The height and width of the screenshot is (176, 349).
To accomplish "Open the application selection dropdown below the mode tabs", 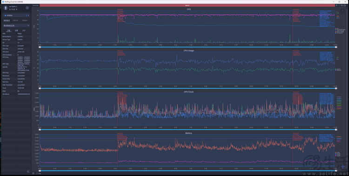I will (16, 26).
